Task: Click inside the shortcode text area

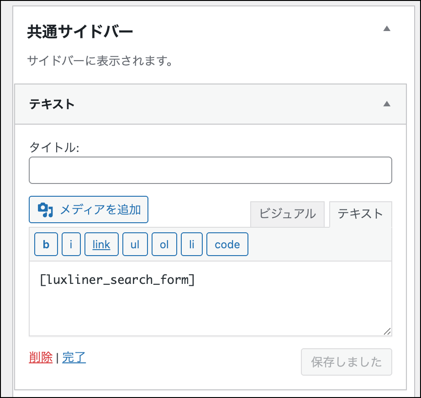Action: 210,301
